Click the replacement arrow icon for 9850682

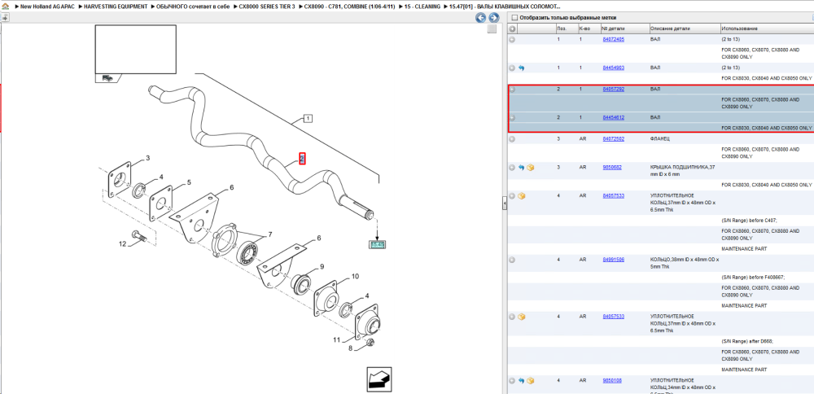coord(521,168)
